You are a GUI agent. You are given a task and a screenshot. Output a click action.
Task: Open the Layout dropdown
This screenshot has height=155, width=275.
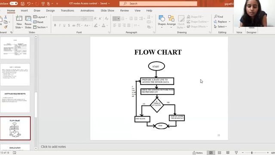tap(40, 17)
